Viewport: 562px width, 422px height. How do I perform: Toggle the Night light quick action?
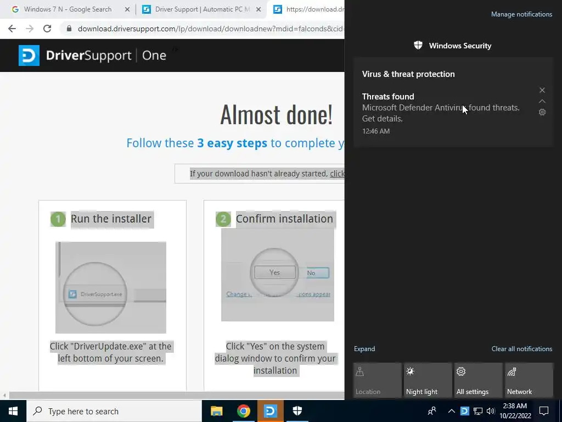[x=428, y=380]
